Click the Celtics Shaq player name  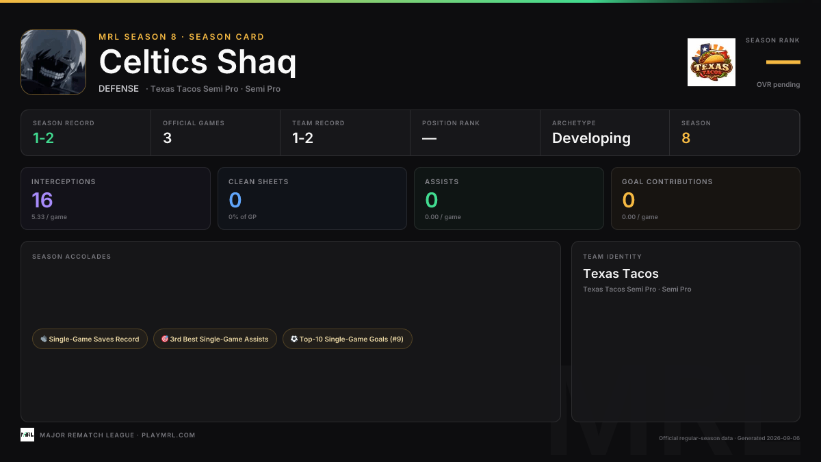coord(198,62)
